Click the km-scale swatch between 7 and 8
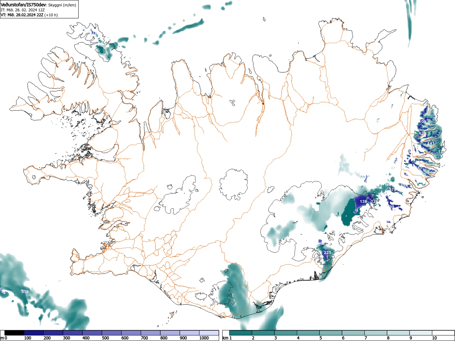This screenshot has width=455, height=341. coord(376,333)
